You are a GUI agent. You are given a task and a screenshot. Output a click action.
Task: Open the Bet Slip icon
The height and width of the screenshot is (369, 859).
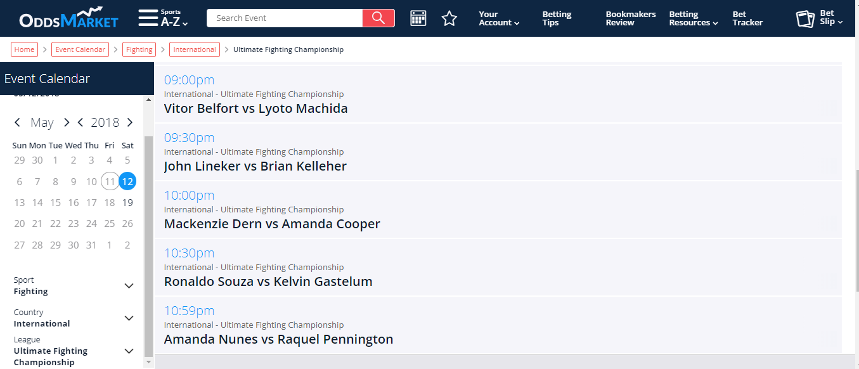(806, 18)
